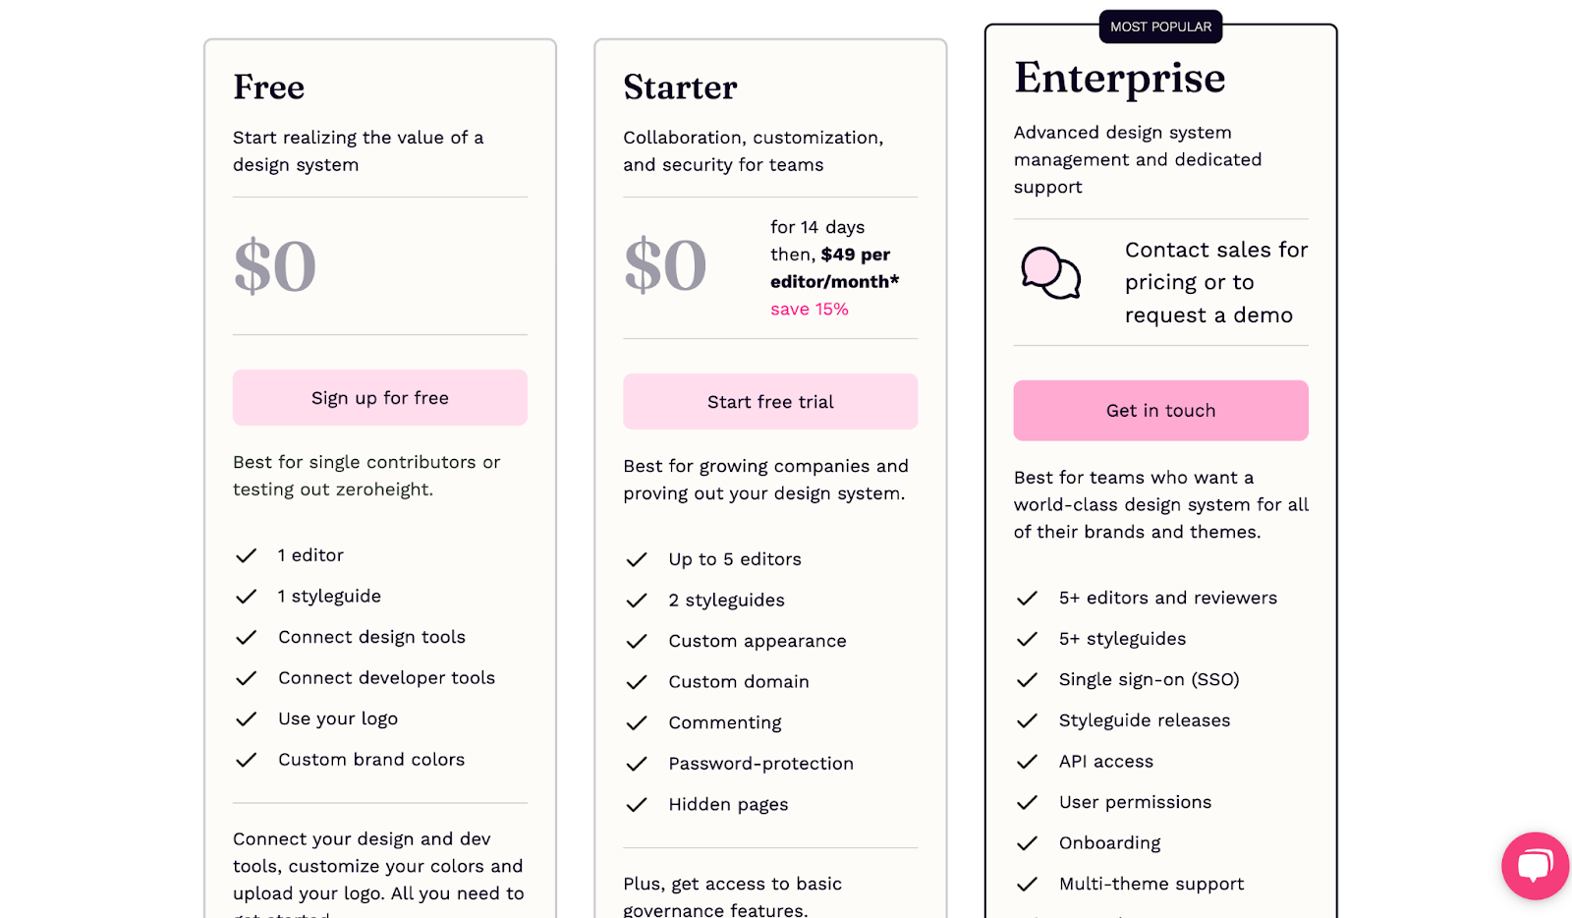
Task: Open the live chat widget
Action: [x=1534, y=866]
